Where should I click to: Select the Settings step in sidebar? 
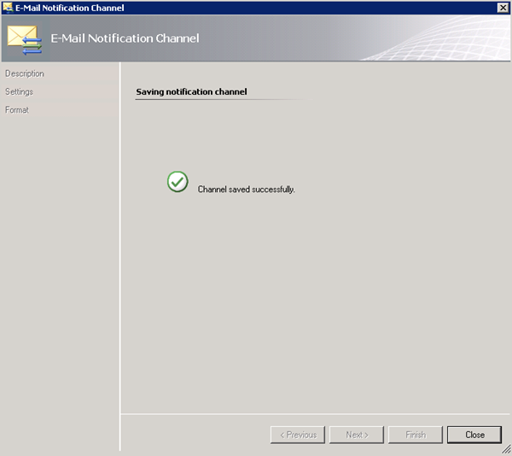[60, 91]
